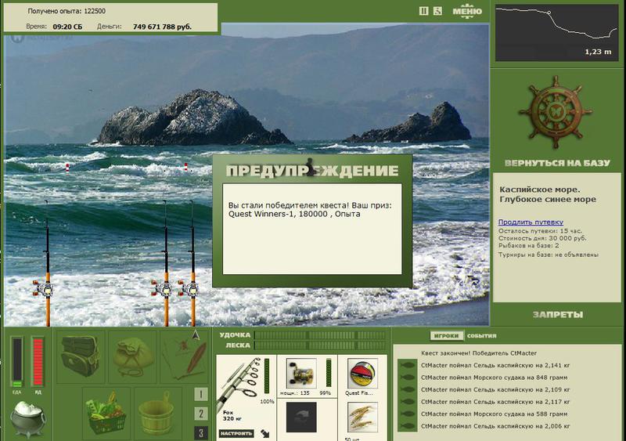Open the ЗАПРЕТЫ section
This screenshot has height=441, width=626.
click(x=558, y=315)
